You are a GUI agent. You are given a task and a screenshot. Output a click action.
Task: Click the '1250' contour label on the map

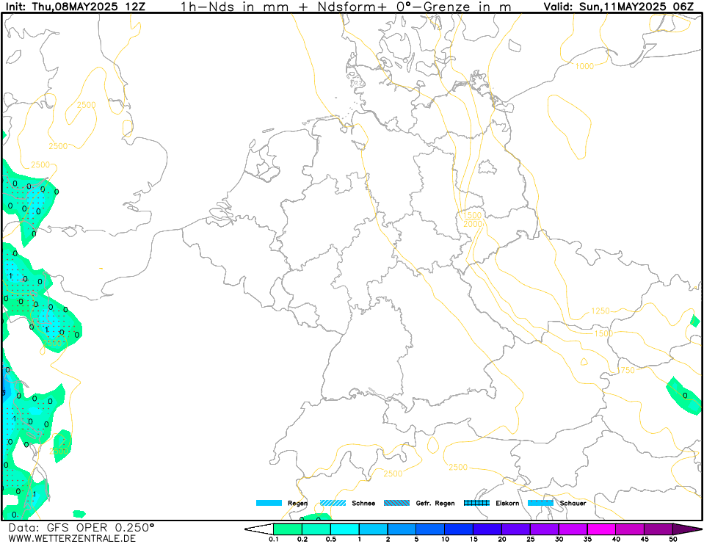coord(600,311)
